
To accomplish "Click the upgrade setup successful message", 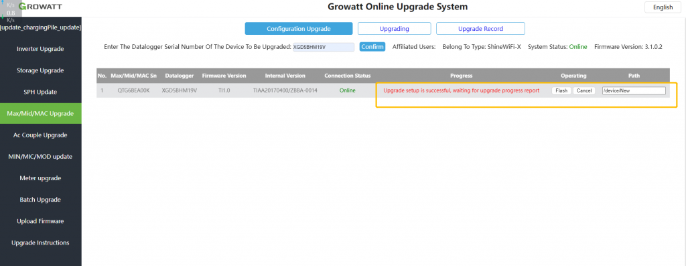I will click(x=461, y=90).
